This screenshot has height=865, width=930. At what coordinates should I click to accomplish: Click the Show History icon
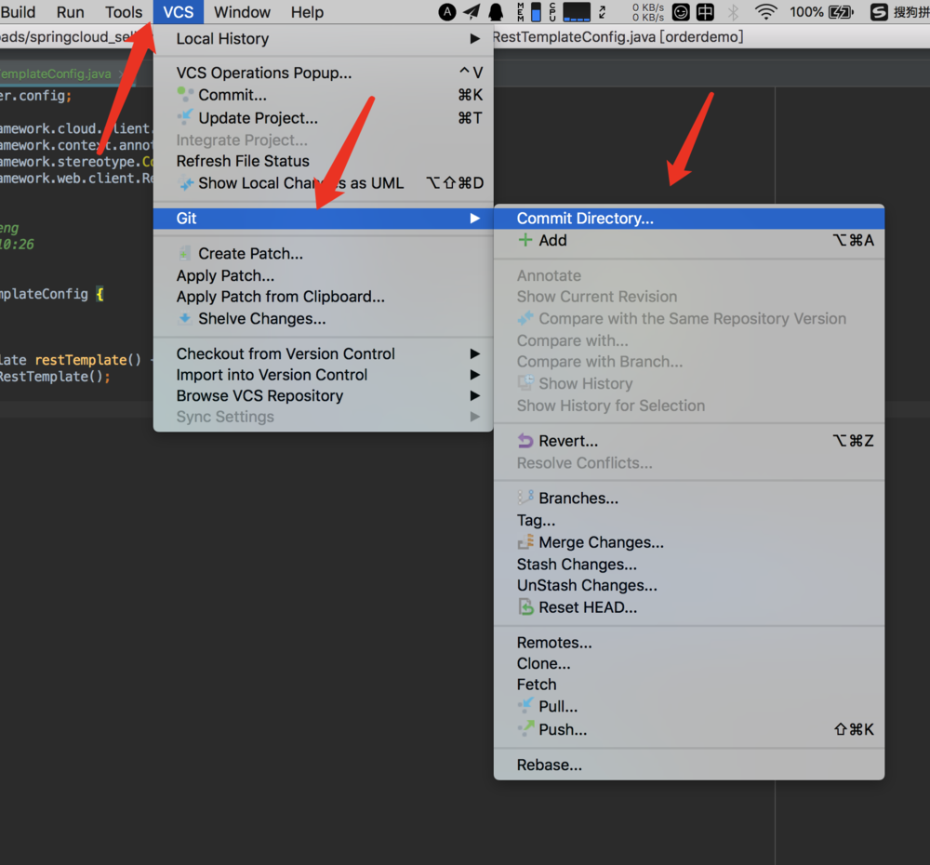525,383
